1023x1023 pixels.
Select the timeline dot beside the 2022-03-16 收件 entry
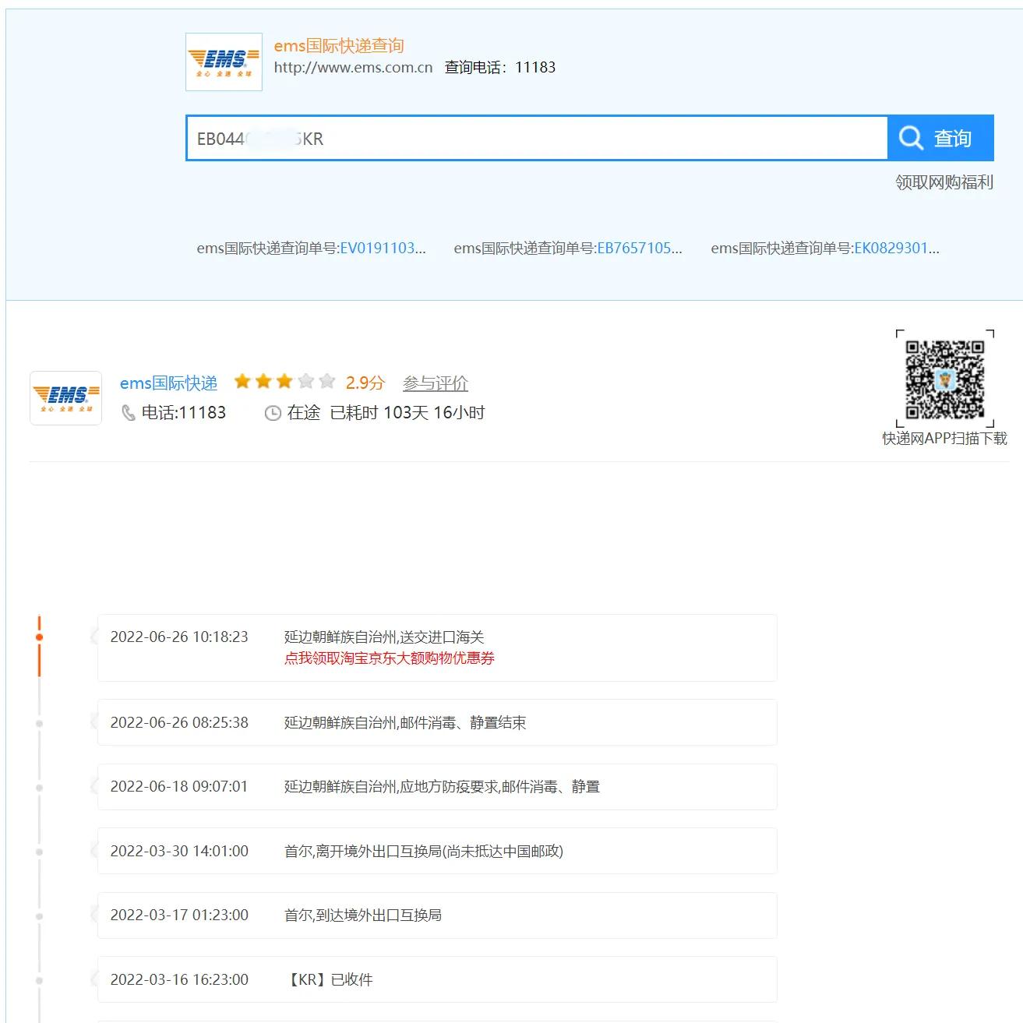41,979
